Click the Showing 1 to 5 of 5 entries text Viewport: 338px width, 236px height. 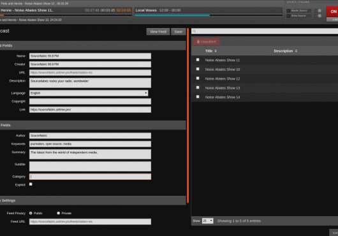[x=239, y=221]
